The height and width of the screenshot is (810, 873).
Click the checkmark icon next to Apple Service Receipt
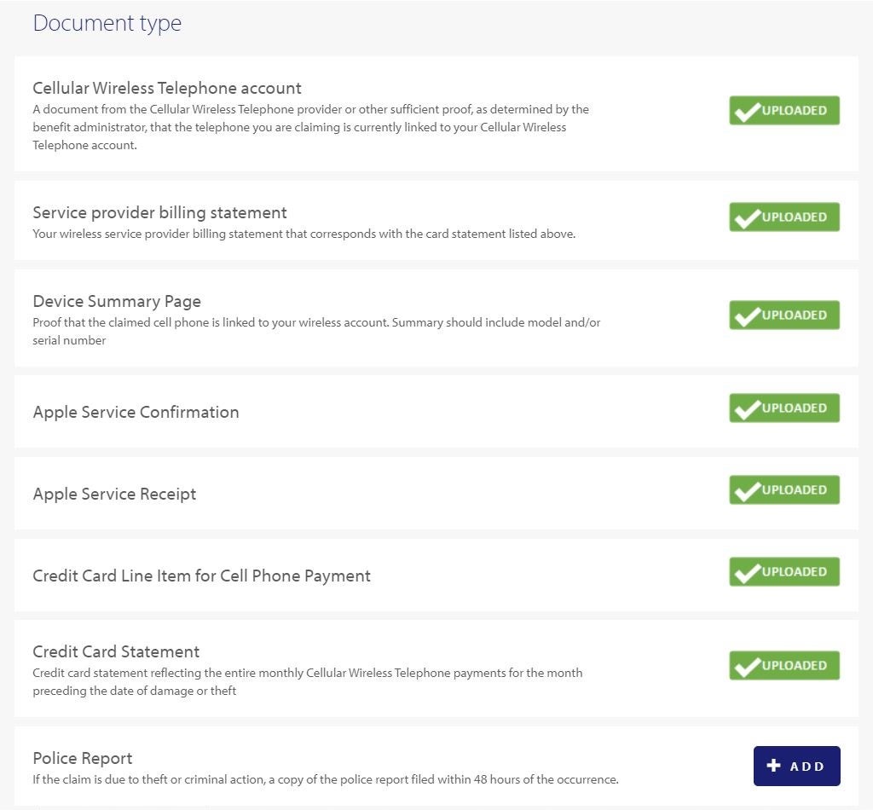pyautogui.click(x=746, y=489)
